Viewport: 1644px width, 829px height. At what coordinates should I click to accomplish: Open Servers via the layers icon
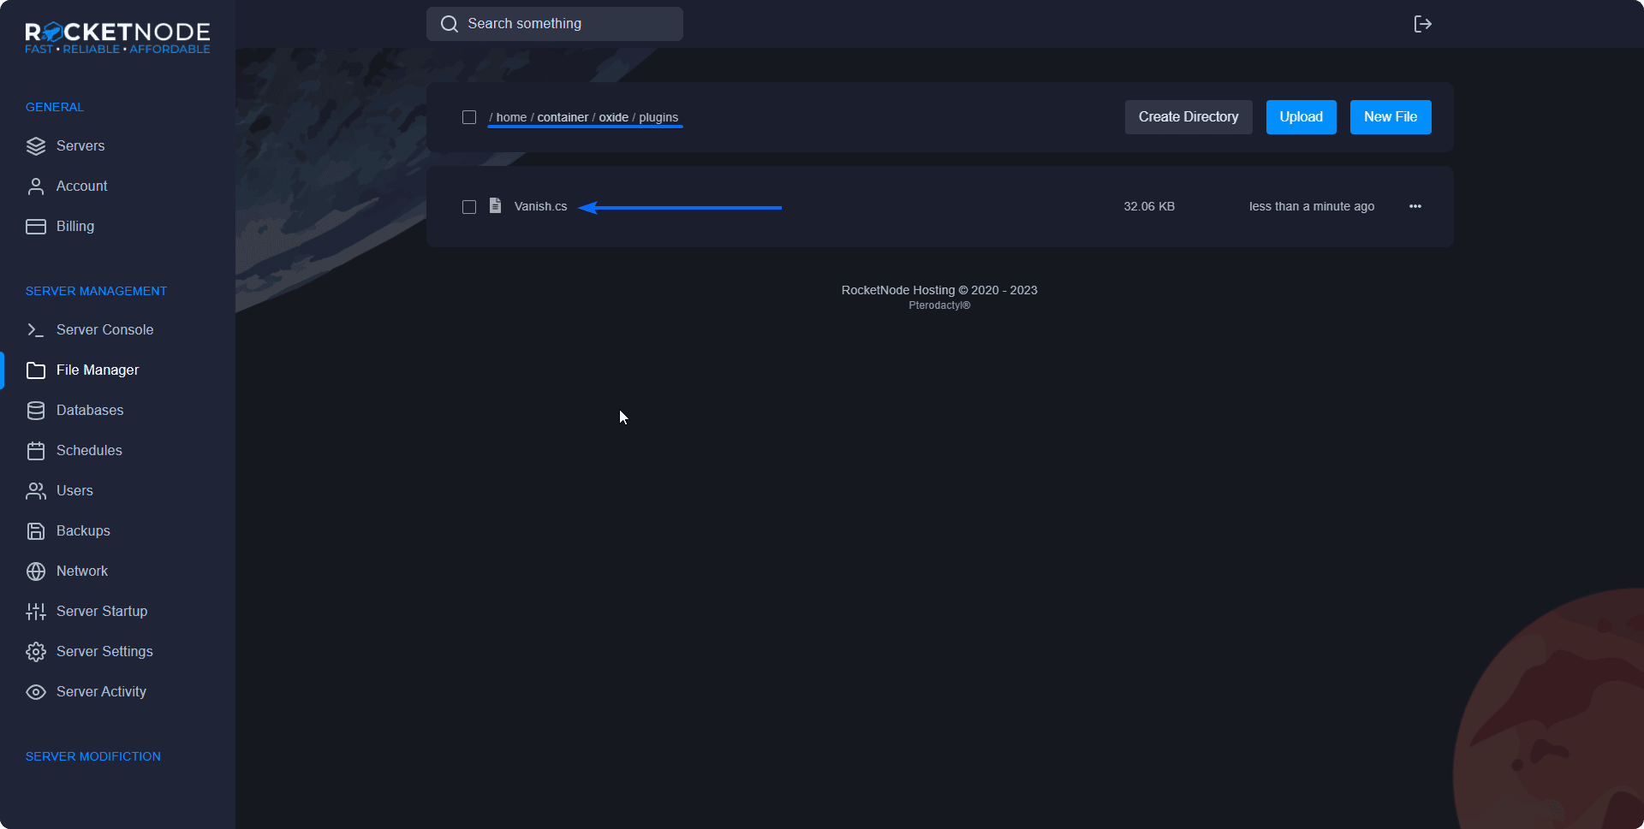[x=36, y=146]
